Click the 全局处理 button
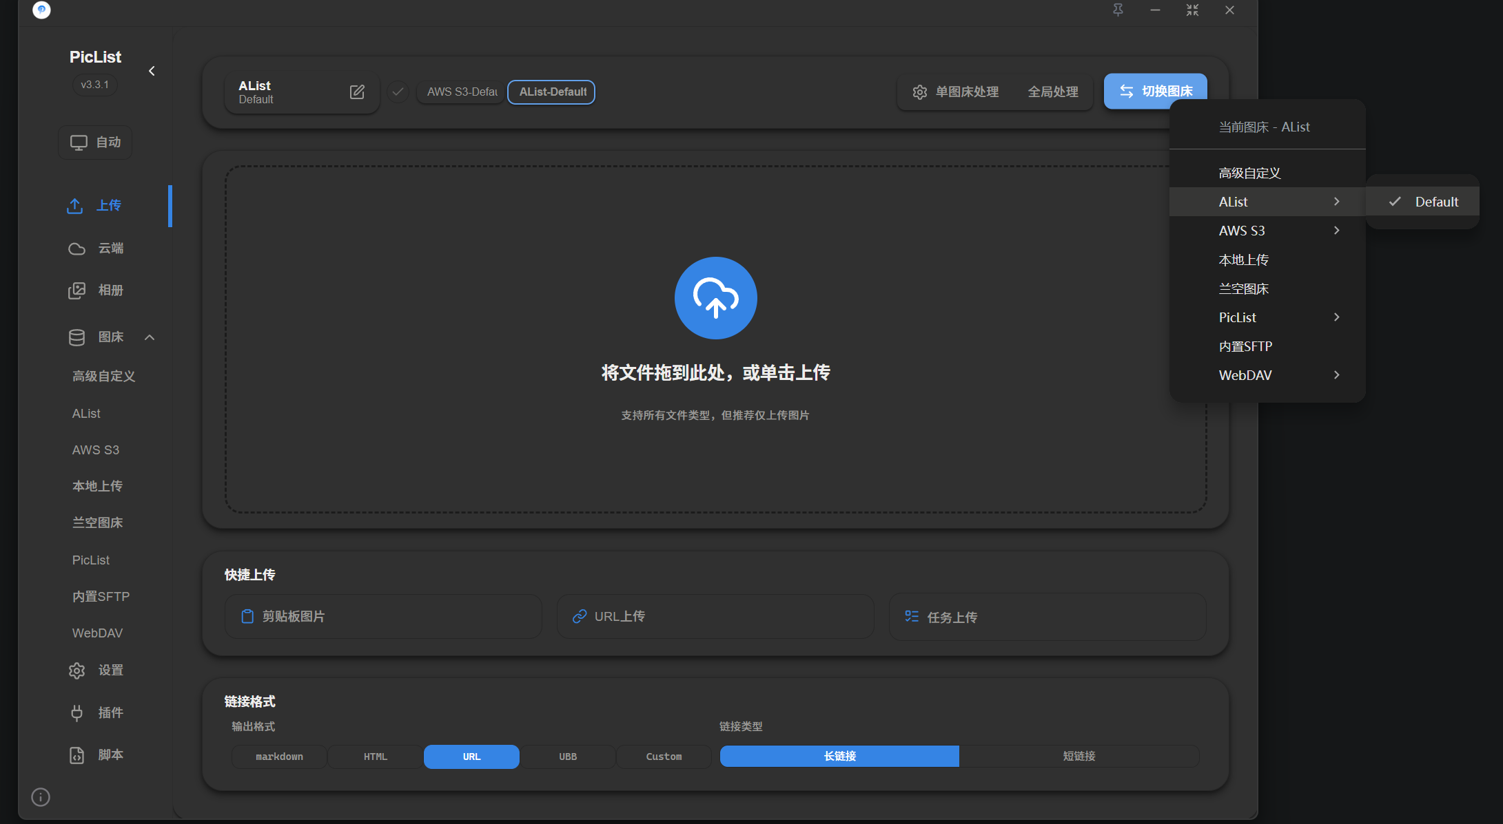The height and width of the screenshot is (824, 1503). (1052, 92)
